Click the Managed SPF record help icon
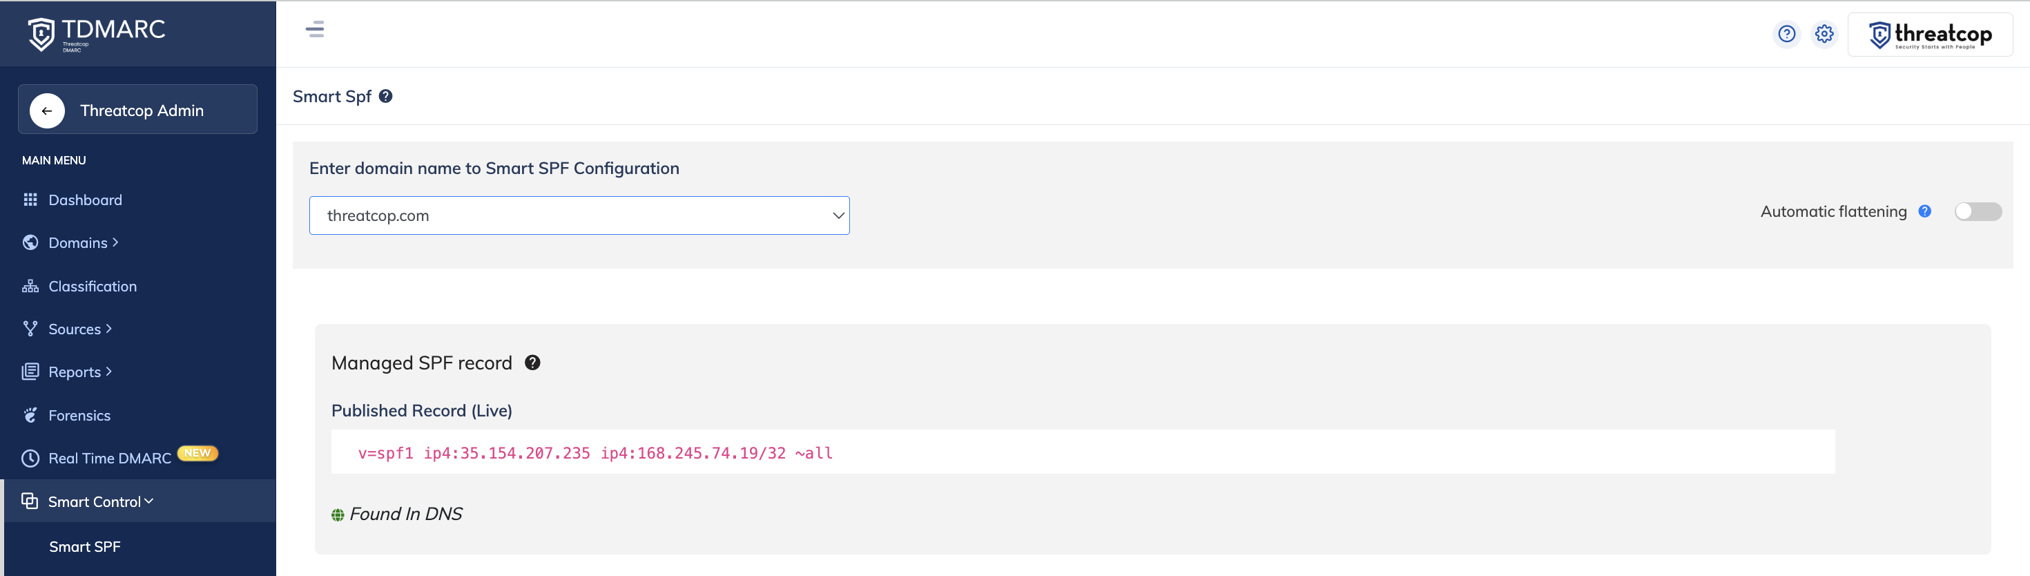Image resolution: width=2030 pixels, height=576 pixels. (533, 363)
